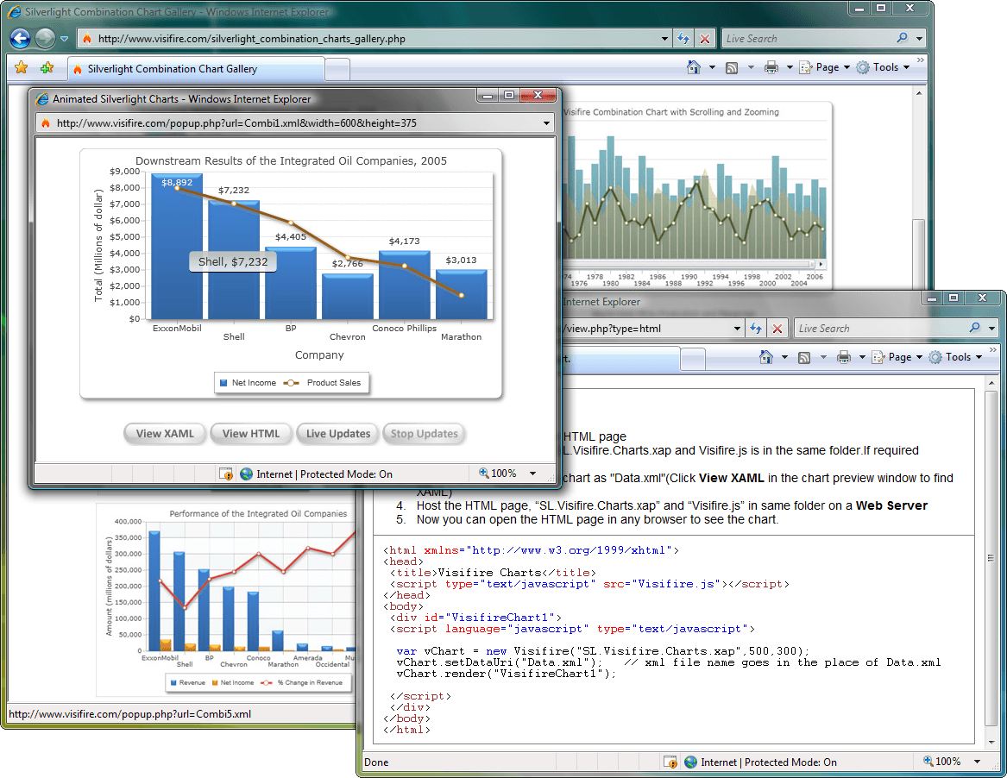Click Performance of Integrated Oil Companies chart thumbnail

pos(226,600)
